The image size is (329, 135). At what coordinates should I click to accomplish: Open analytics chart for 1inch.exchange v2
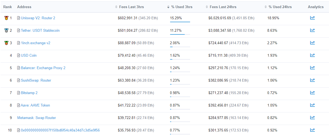(x=312, y=43)
